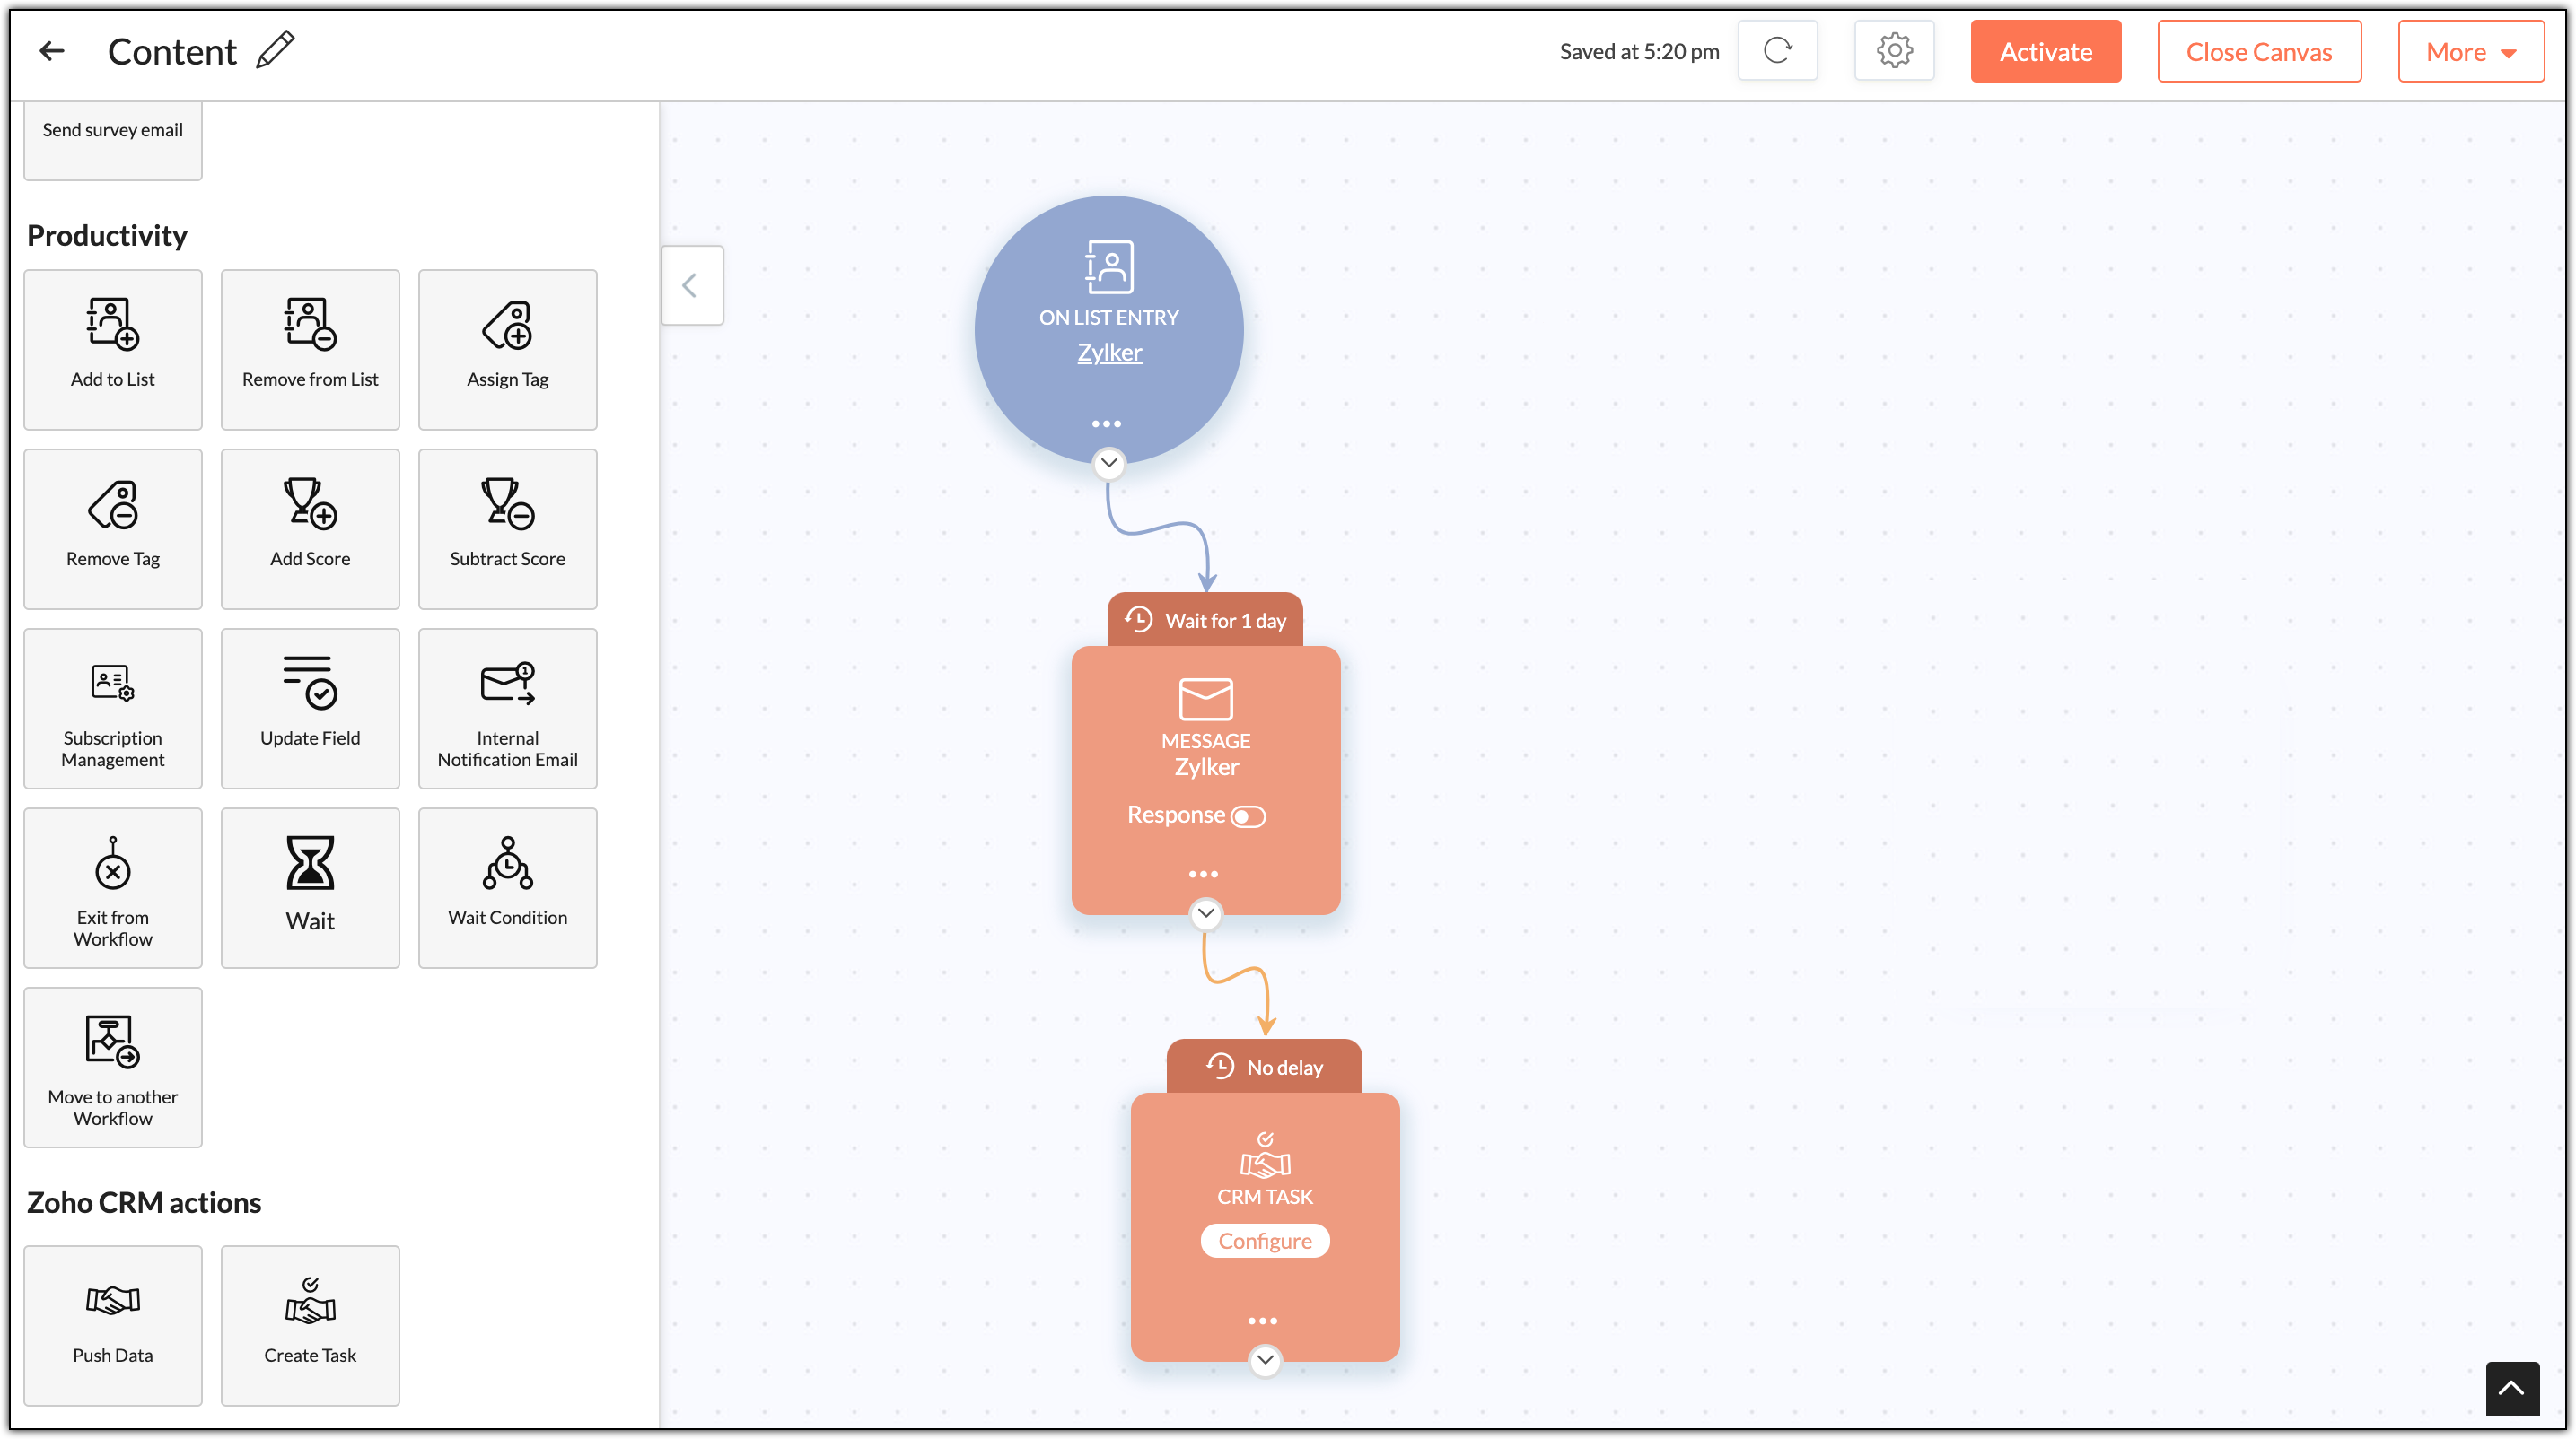The height and width of the screenshot is (1439, 2576).
Task: Click the Productivity section heading
Action: 107,235
